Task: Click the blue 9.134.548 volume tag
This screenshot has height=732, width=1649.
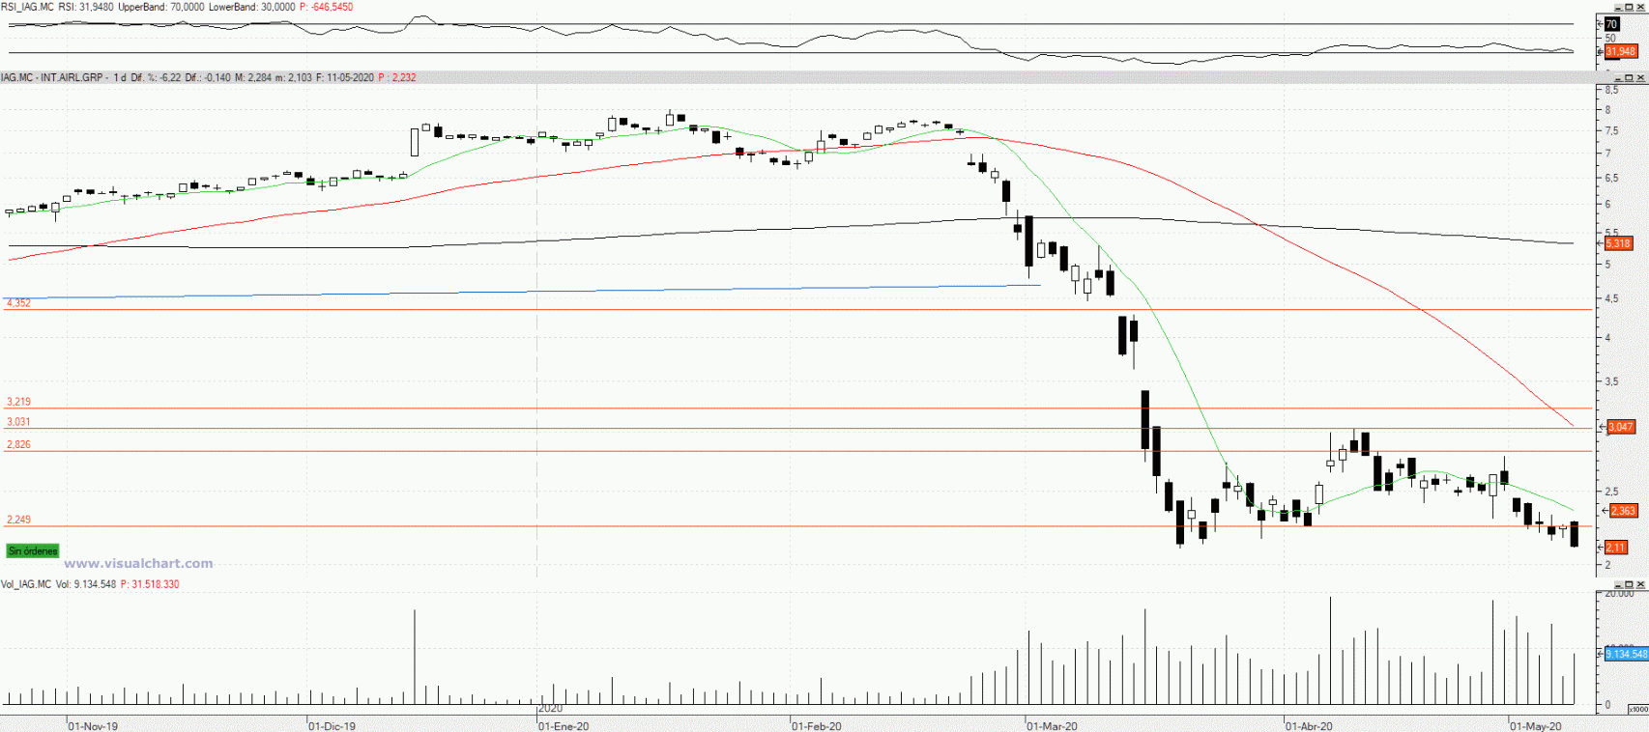Action: (1626, 654)
